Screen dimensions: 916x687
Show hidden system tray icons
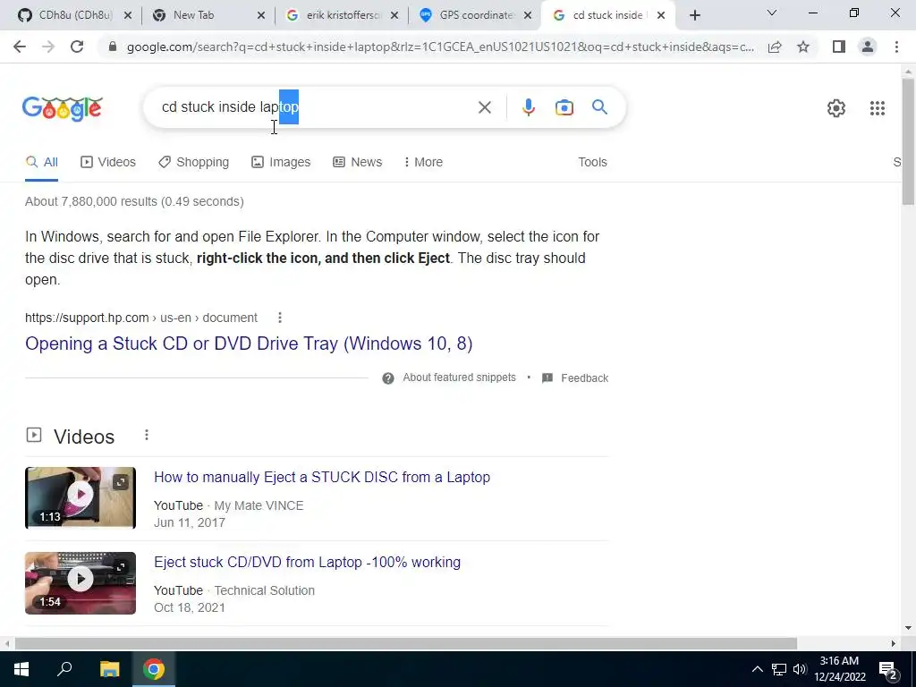757,669
